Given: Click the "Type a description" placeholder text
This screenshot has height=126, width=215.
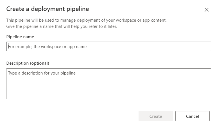Looking at the screenshot, I should point(42,73).
